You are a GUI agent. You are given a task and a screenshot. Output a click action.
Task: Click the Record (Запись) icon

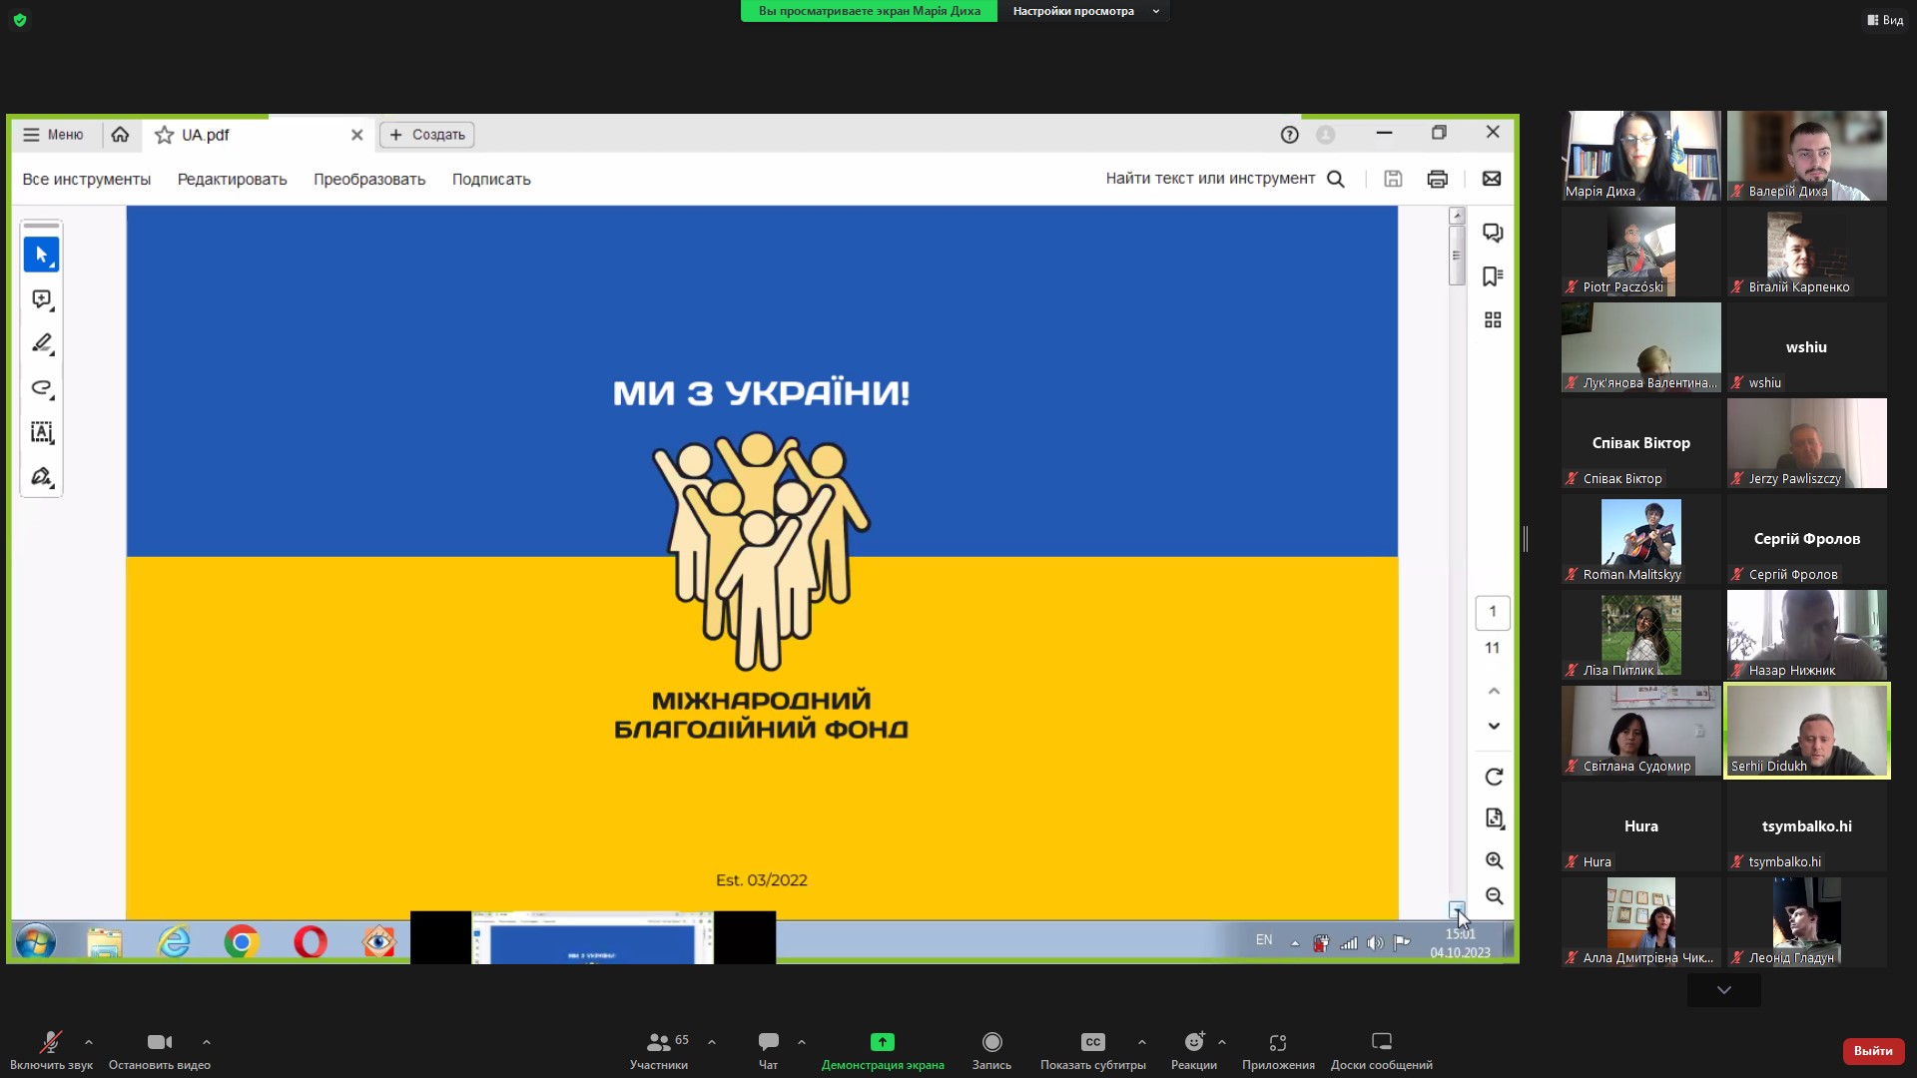(991, 1042)
